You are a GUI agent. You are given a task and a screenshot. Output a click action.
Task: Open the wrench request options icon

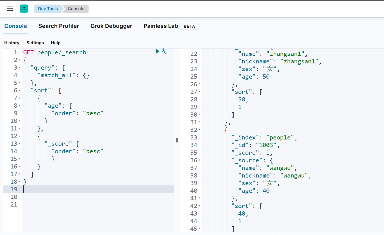165,51
